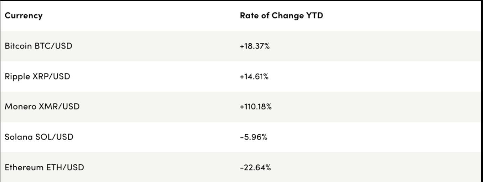483x182 pixels.
Task: Click the XRP/USD ticker text
Action: 51,76
